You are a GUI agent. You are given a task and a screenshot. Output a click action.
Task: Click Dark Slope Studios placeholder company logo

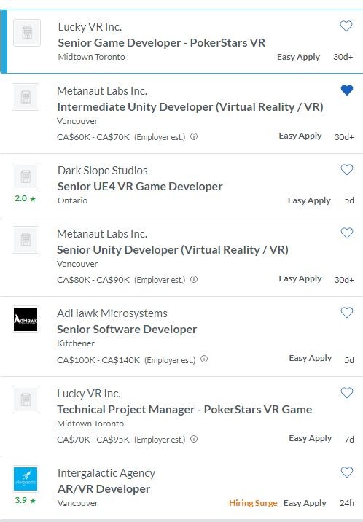coord(26,176)
